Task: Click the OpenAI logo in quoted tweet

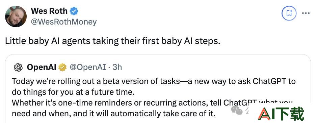Action: [18, 67]
